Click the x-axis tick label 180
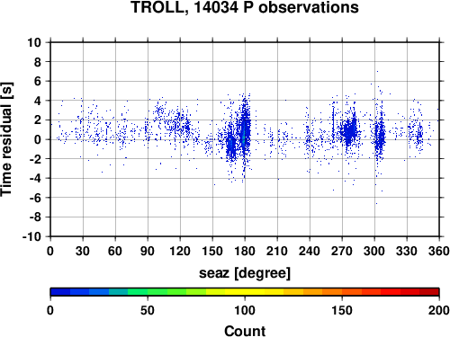 (x=245, y=251)
